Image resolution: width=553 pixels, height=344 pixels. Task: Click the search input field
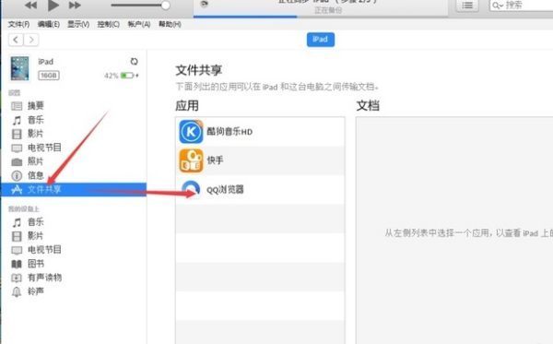[522, 6]
